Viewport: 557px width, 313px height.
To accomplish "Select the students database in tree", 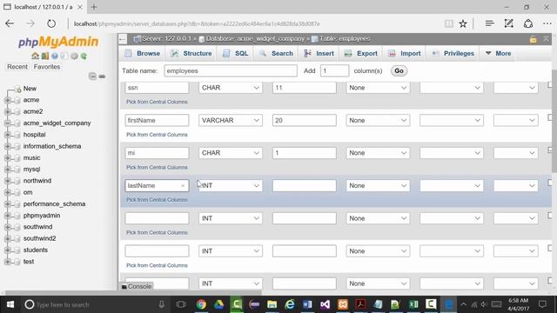I will click(x=36, y=250).
